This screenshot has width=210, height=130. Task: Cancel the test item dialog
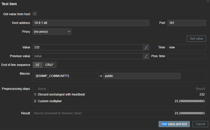(x=200, y=124)
